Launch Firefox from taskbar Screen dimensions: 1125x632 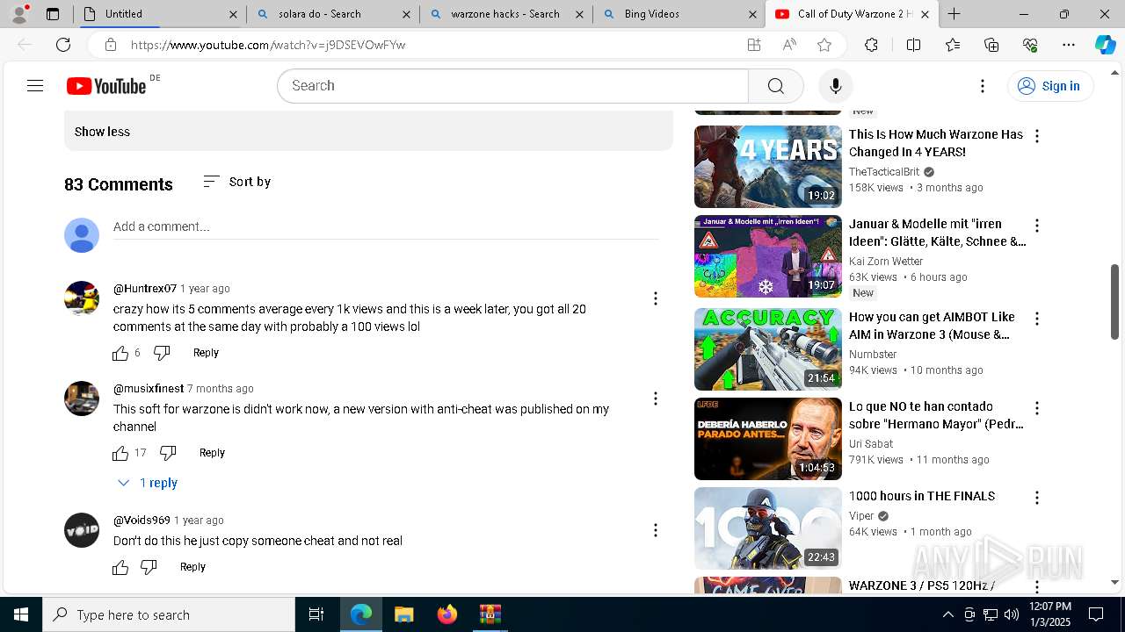click(447, 614)
